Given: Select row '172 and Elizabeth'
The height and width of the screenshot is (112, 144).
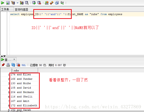Looking at the screenshot, I should 24,106.
